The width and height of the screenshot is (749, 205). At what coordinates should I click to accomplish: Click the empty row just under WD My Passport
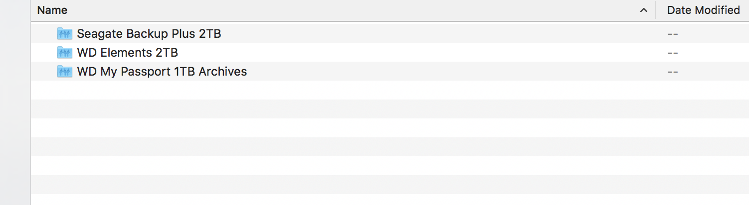(390, 90)
